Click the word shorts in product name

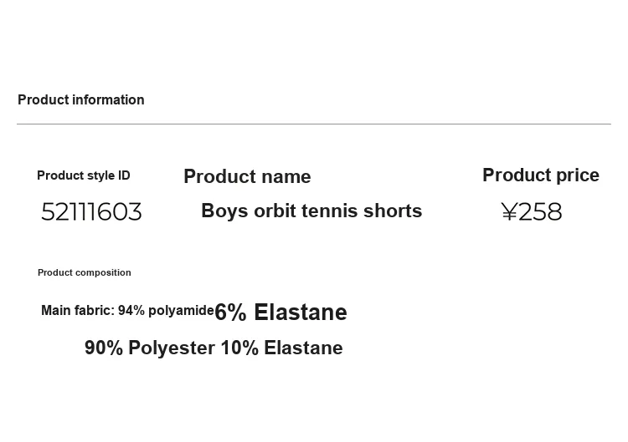(393, 211)
